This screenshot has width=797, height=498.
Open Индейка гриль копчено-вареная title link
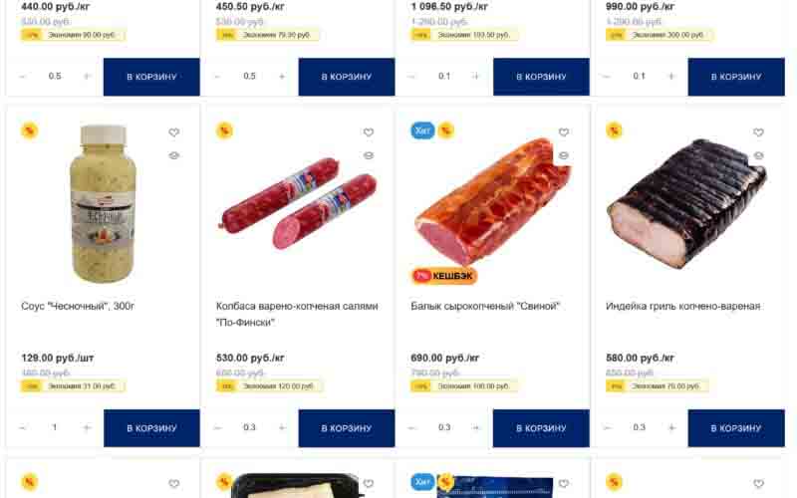pyautogui.click(x=683, y=306)
